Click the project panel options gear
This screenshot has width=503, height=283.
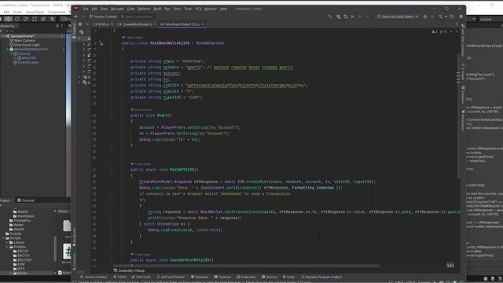click(x=80, y=24)
